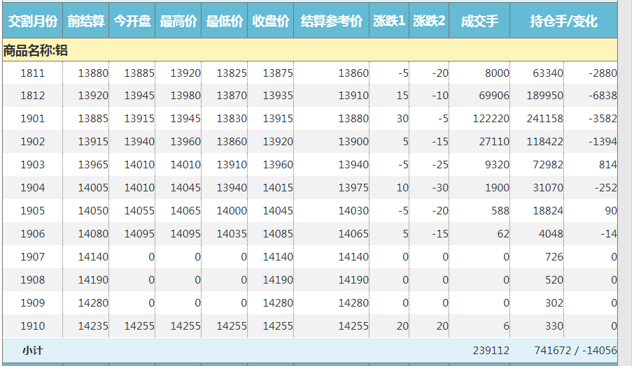The height and width of the screenshot is (366, 634).
Task: Click the 小计 subtotal label
Action: click(32, 350)
